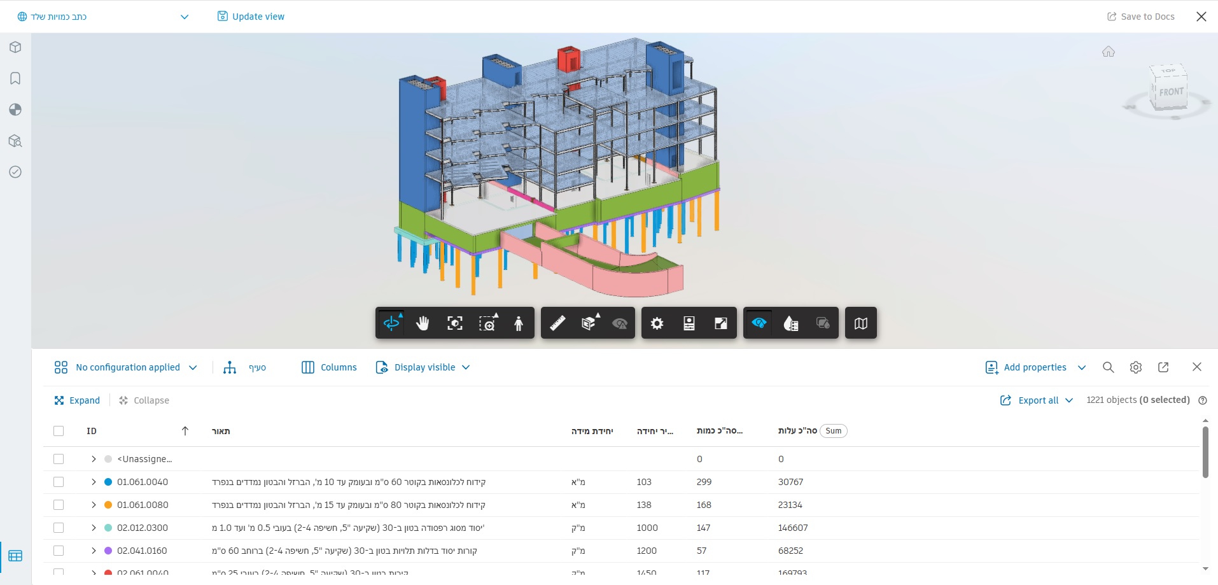Click the Sum label on cost column
1218x585 pixels.
[833, 431]
